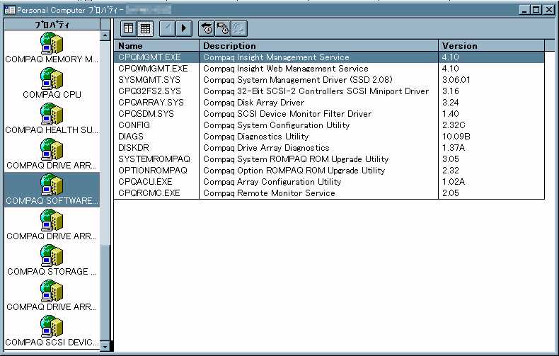Click the greyed-out previous arrow button

(x=167, y=28)
